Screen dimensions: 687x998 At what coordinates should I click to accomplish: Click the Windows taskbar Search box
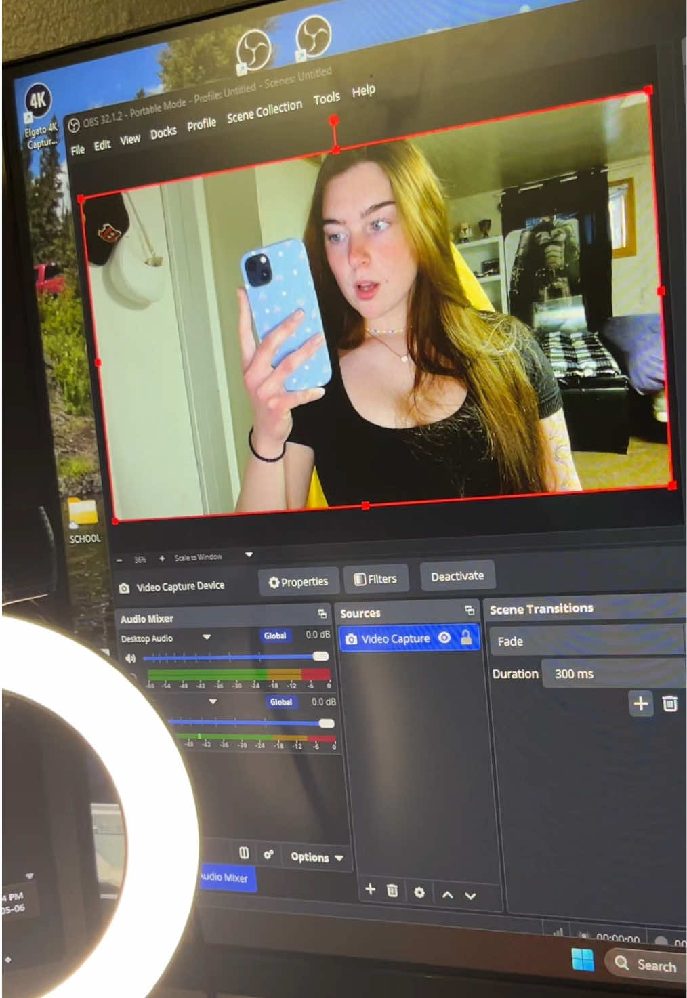647,965
